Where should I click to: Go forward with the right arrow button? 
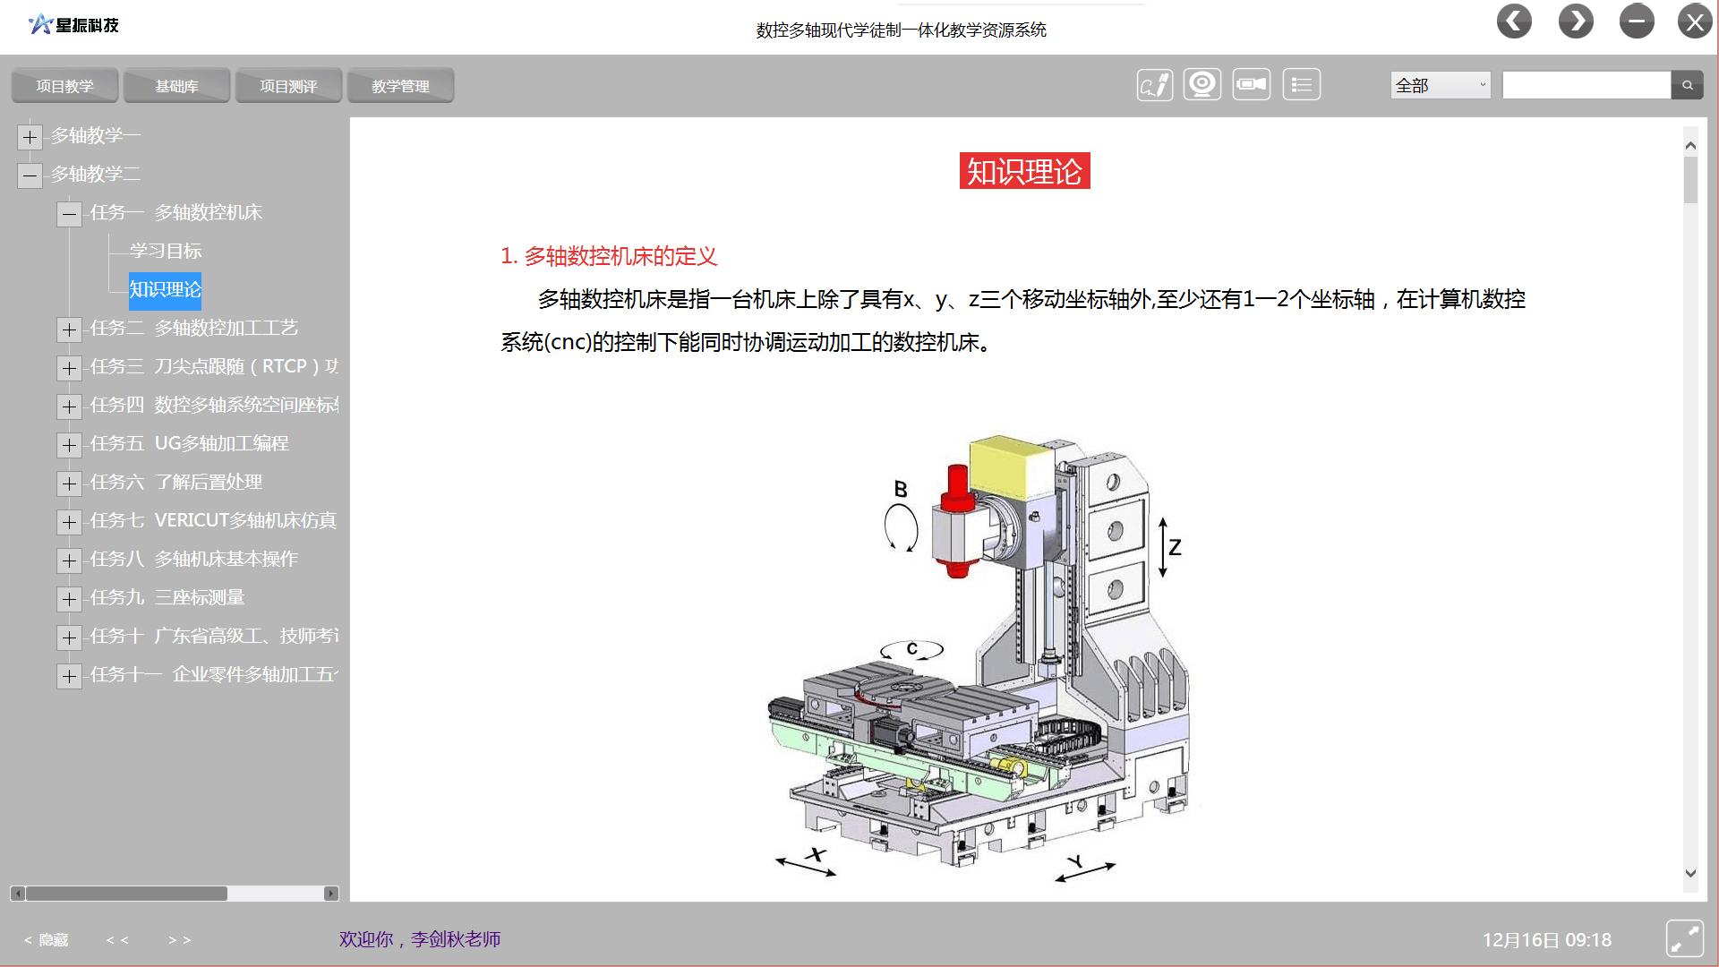(1576, 21)
